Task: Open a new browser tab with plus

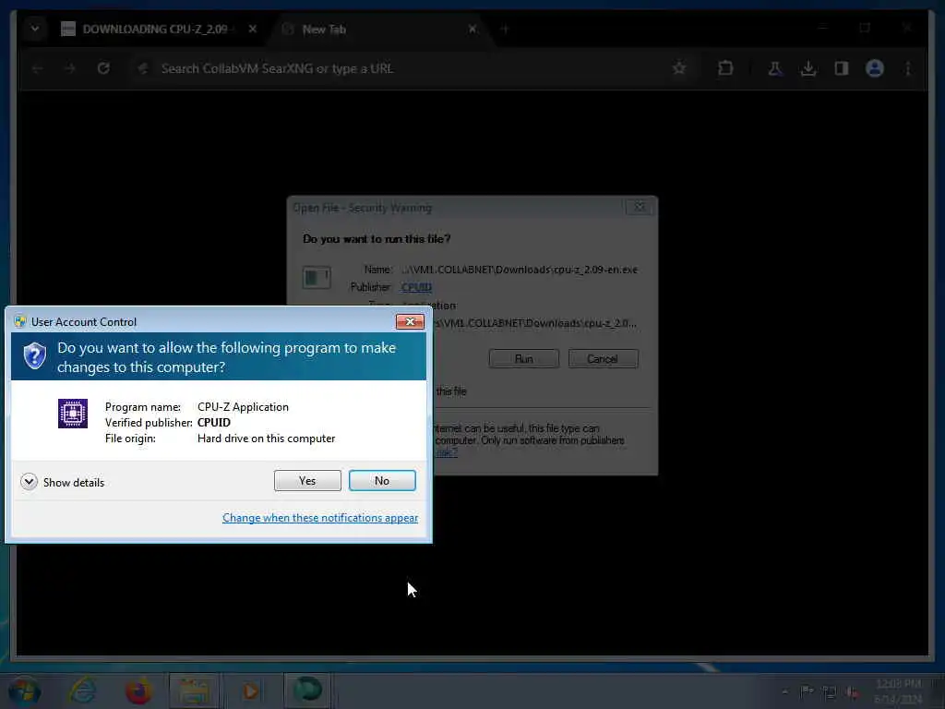Action: (505, 29)
